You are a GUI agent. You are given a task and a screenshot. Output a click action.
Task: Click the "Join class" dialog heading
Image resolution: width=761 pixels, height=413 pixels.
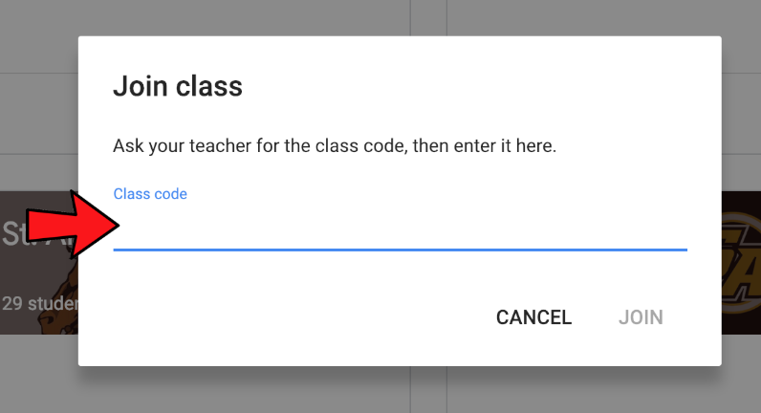[178, 87]
